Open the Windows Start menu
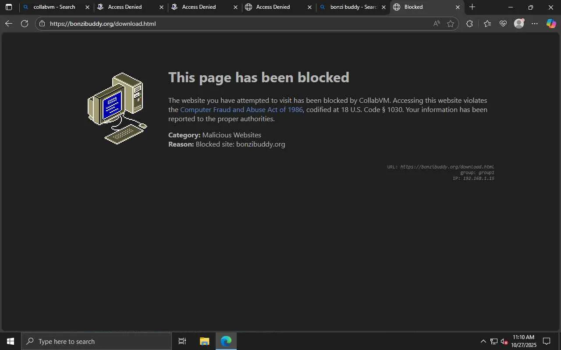This screenshot has height=350, width=561. [11, 341]
